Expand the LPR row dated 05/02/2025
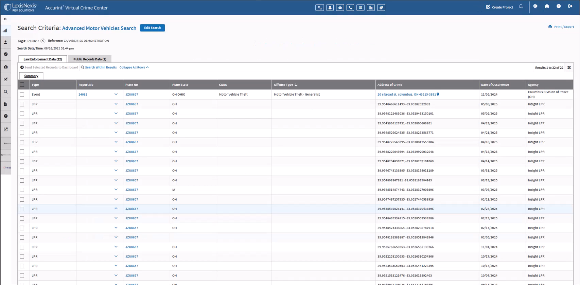 (116, 113)
